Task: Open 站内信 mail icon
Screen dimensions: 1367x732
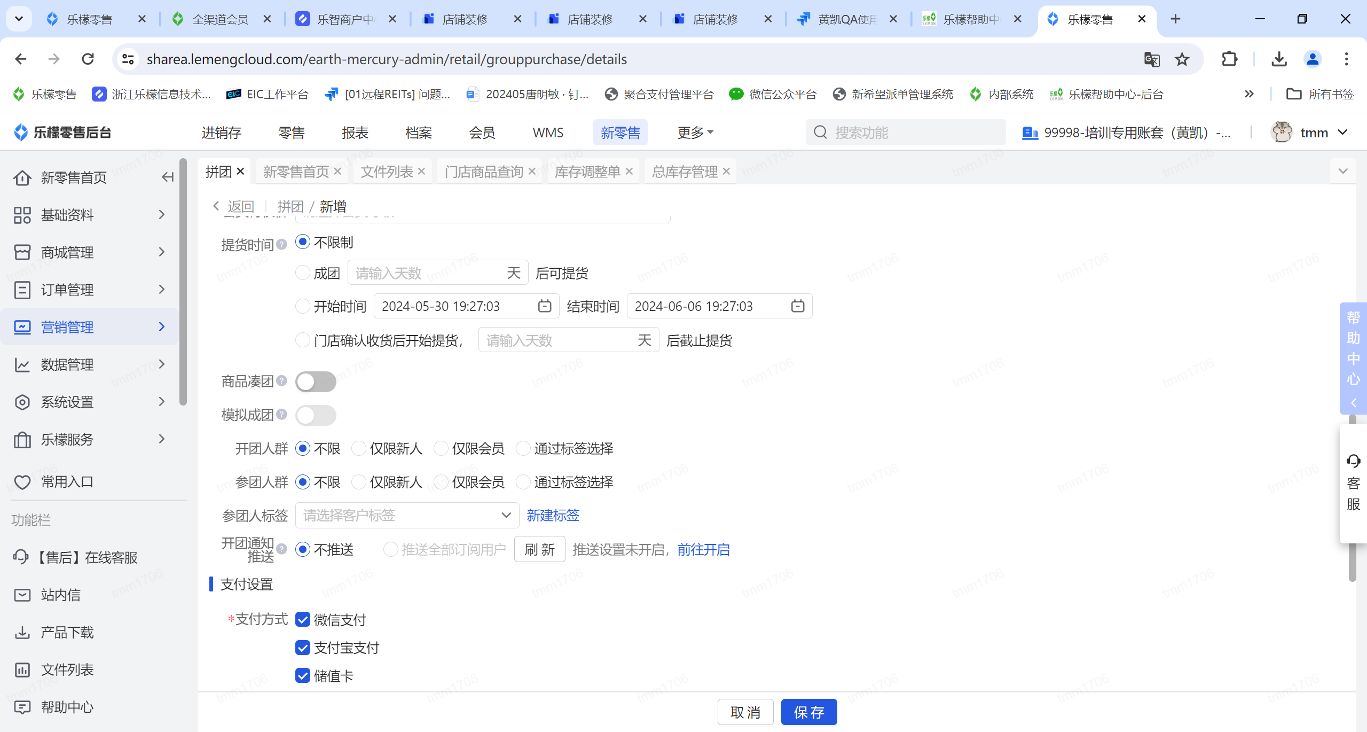Action: point(22,595)
